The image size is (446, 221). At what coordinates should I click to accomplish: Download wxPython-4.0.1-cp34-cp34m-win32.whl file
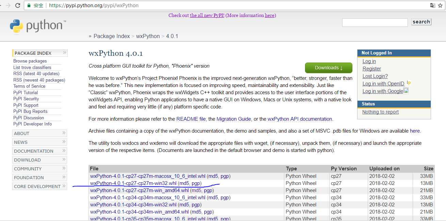pos(133,205)
